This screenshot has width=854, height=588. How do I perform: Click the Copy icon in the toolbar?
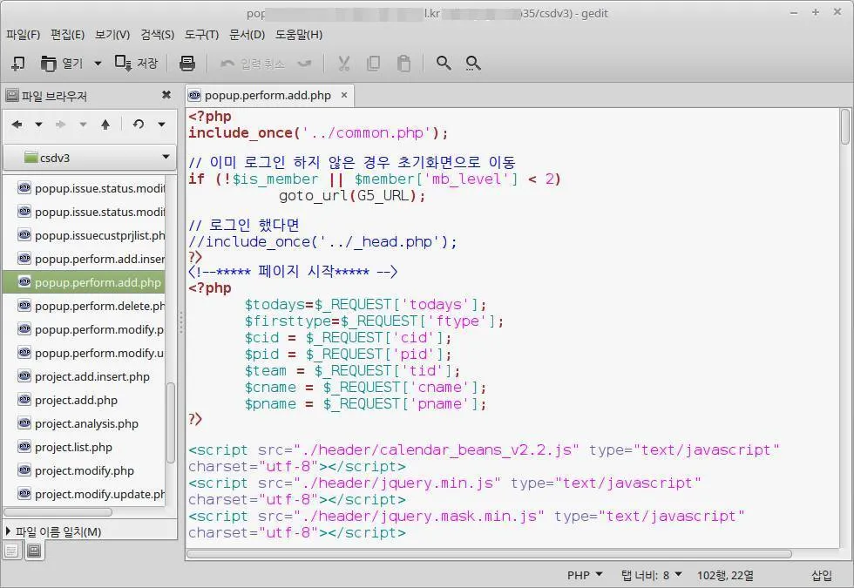tap(375, 63)
